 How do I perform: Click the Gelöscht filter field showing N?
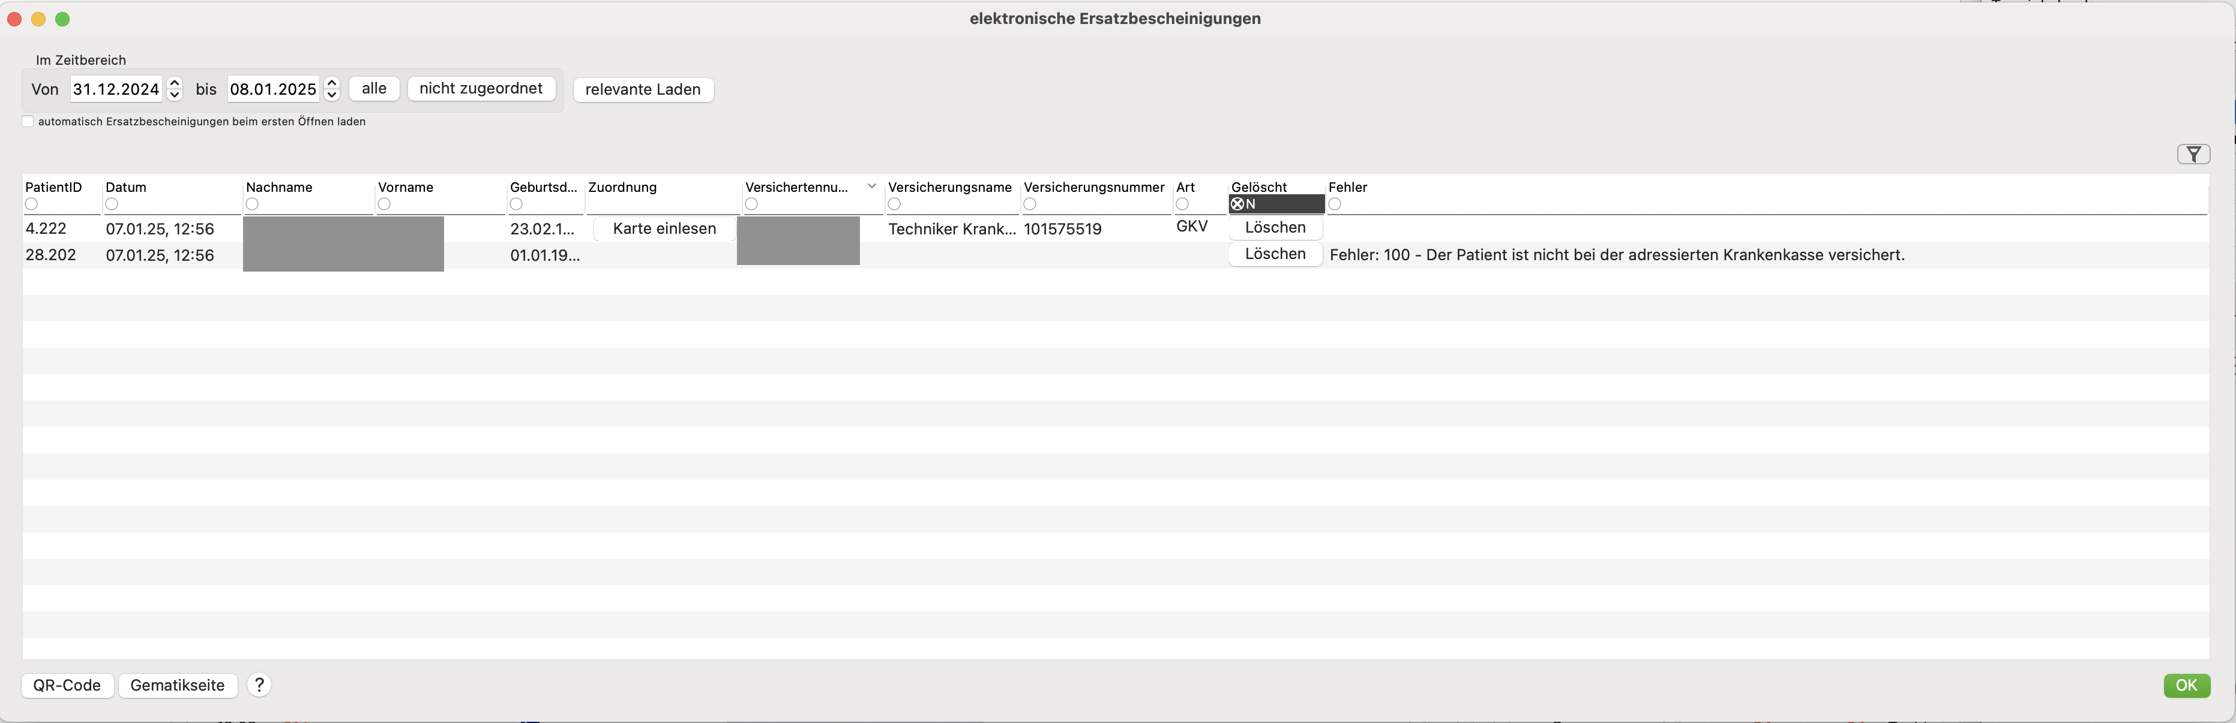point(1277,204)
